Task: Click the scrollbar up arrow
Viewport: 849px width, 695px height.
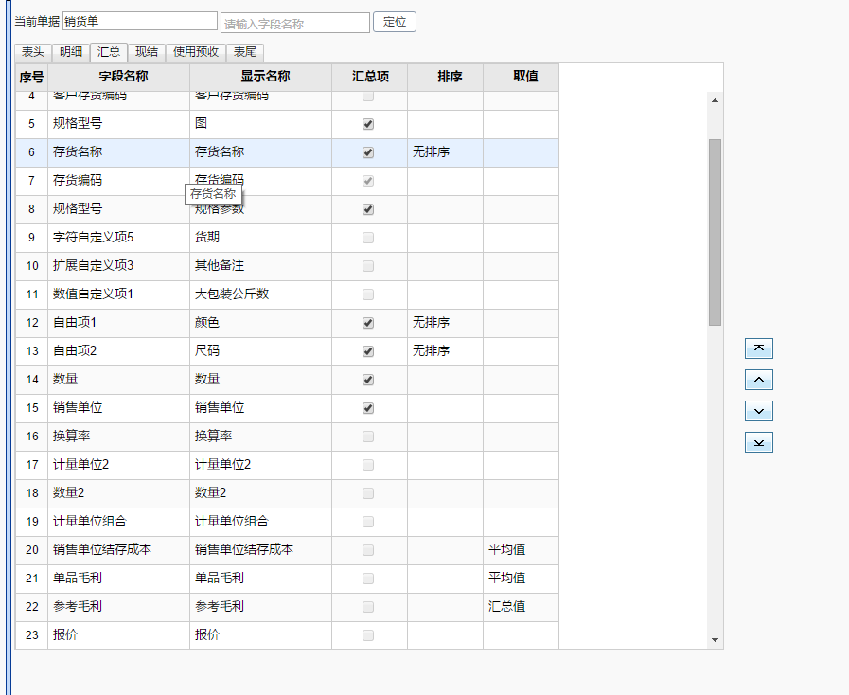Action: (715, 100)
